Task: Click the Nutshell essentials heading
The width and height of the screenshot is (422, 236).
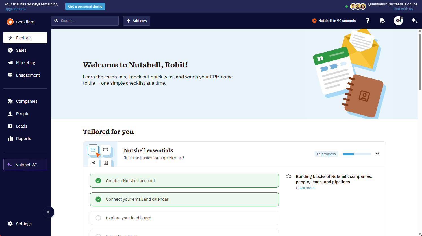Action: pyautogui.click(x=148, y=150)
